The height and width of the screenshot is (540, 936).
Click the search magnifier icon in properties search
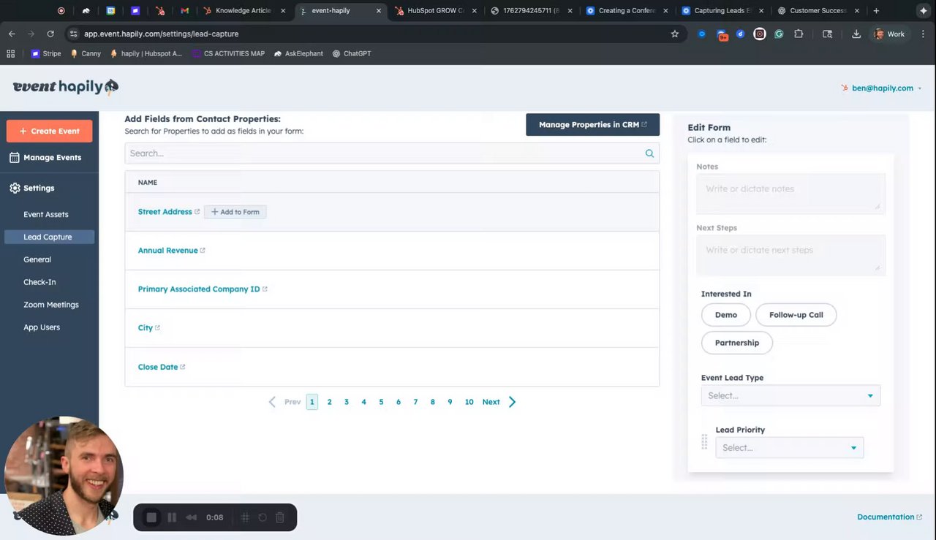[x=649, y=153]
